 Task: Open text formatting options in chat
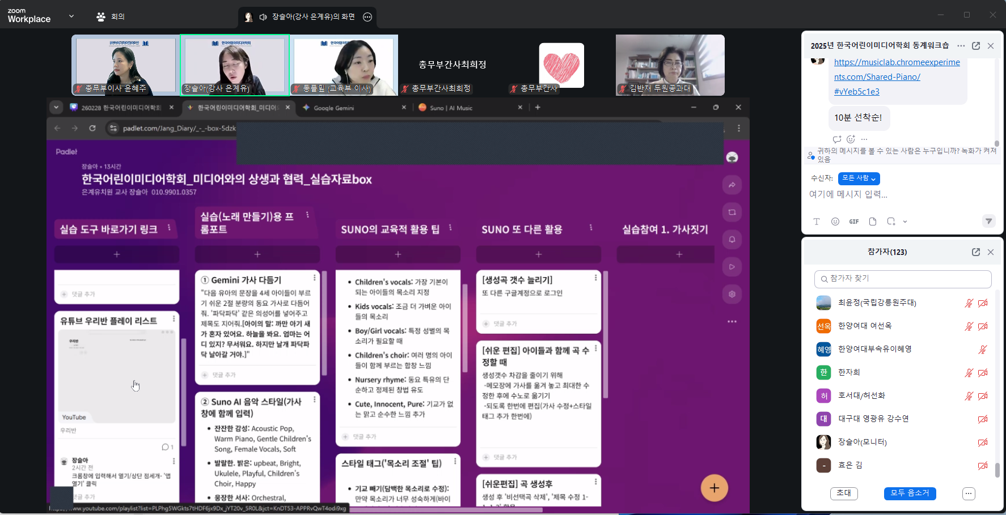(x=817, y=222)
